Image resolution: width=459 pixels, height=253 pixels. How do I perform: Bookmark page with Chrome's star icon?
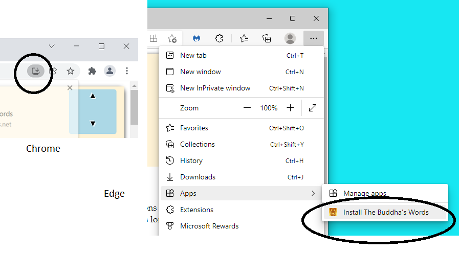point(70,71)
